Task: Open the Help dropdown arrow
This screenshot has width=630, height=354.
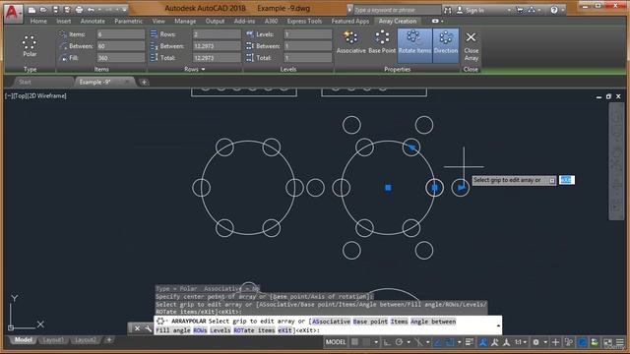Action: 562,11
